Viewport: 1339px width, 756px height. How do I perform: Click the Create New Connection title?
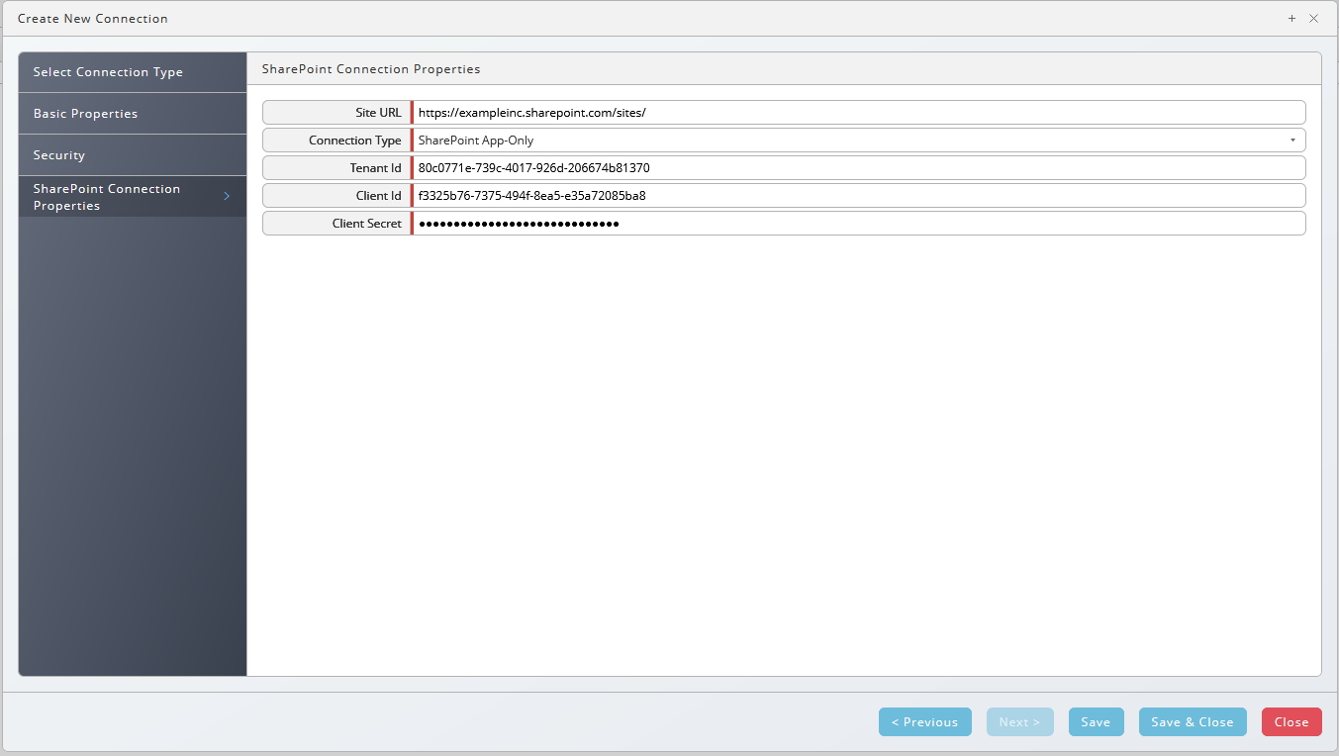click(93, 19)
